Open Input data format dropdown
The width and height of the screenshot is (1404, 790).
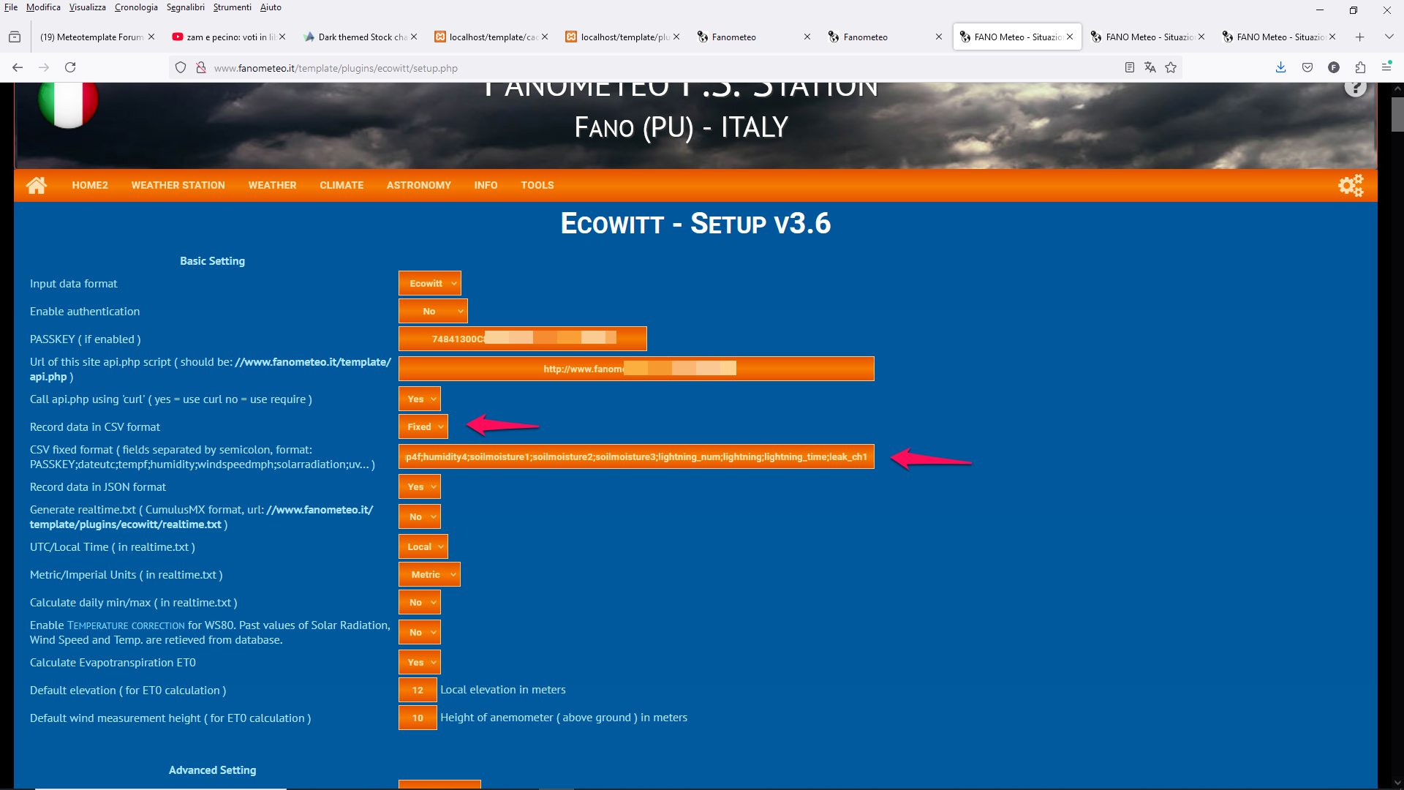pyautogui.click(x=430, y=283)
